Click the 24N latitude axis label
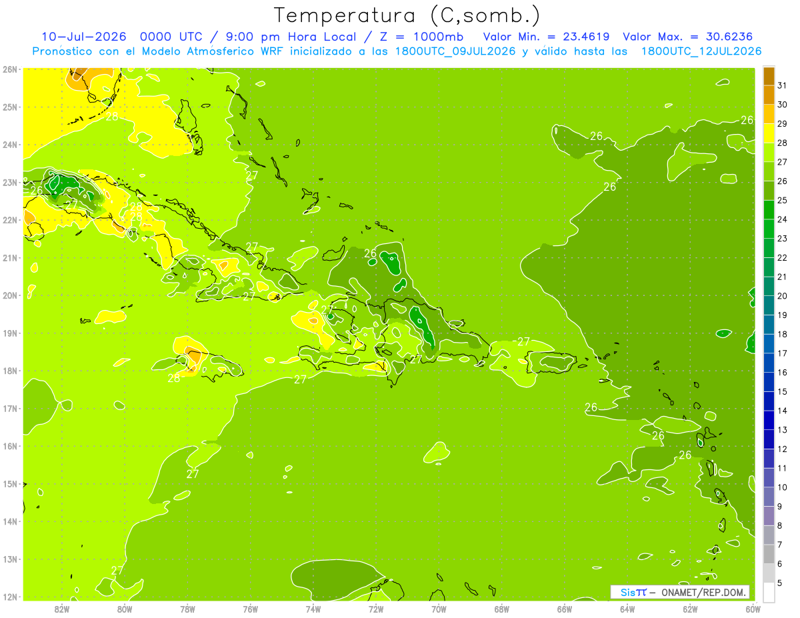Image resolution: width=800 pixels, height=618 pixels. click(x=9, y=145)
